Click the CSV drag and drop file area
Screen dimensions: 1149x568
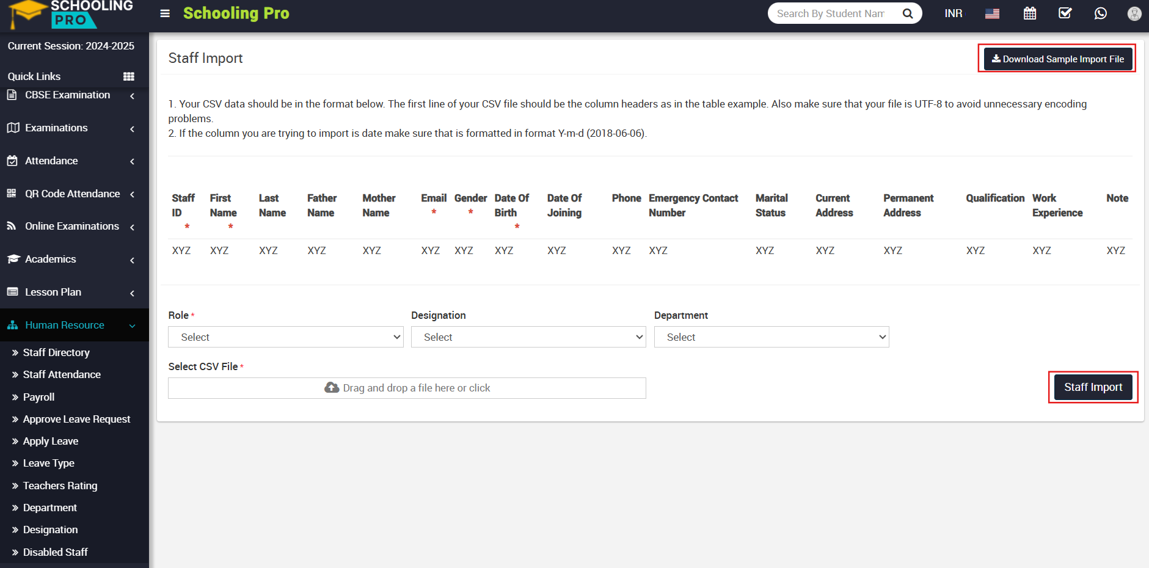coord(407,388)
